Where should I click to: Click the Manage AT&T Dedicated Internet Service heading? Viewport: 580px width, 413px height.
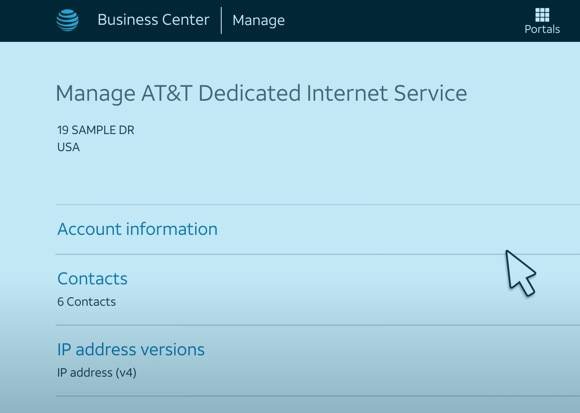pyautogui.click(x=261, y=94)
